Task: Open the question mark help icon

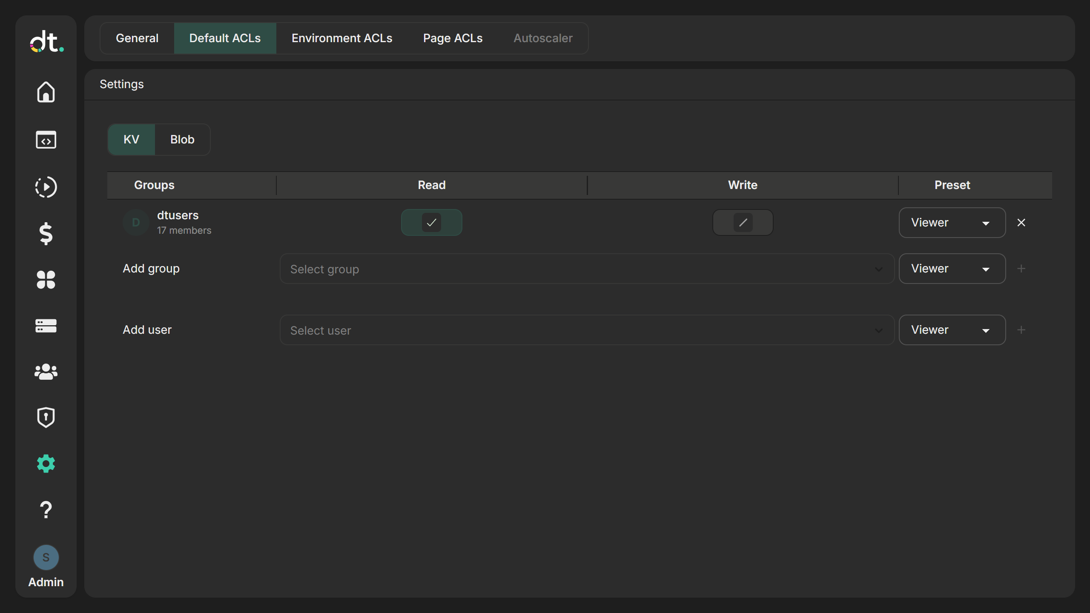Action: click(46, 510)
